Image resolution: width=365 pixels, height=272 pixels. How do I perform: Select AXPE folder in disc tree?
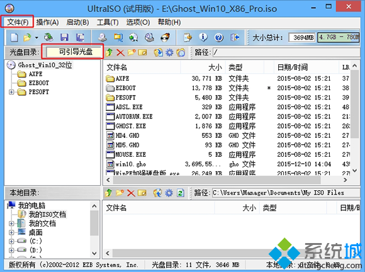pyautogui.click(x=36, y=74)
